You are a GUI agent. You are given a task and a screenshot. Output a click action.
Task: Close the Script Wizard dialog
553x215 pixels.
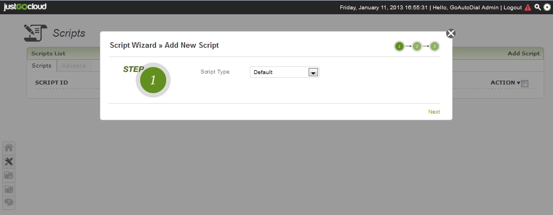pyautogui.click(x=451, y=33)
